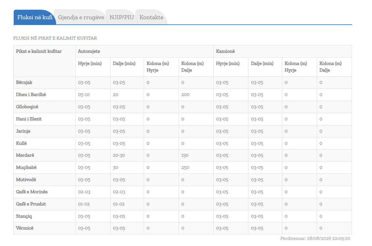
Task: Select the Mutivodë row name
Action: [x=26, y=180]
